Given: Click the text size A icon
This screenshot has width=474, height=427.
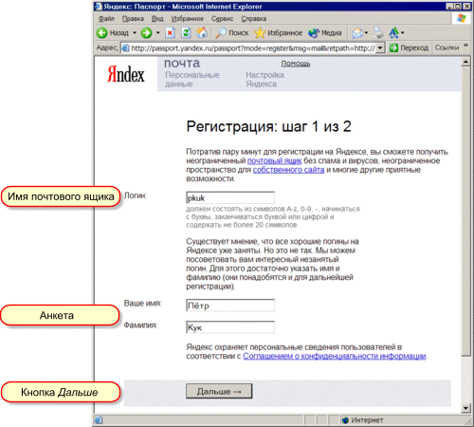Looking at the screenshot, I should 394,32.
